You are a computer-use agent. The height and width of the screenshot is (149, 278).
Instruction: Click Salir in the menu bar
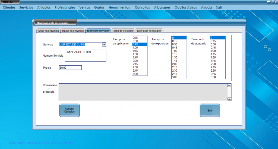click(x=219, y=7)
